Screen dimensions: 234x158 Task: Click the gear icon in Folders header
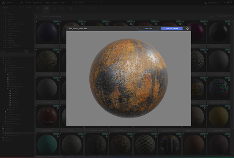(30, 7)
